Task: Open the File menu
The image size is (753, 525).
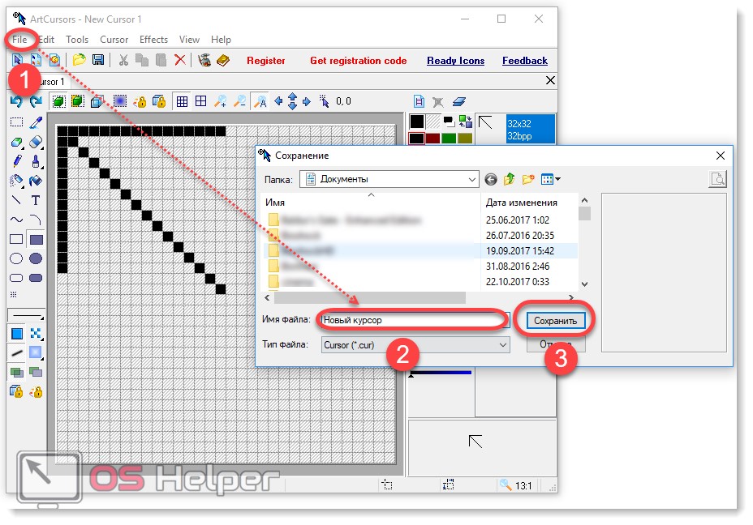Action: 20,40
